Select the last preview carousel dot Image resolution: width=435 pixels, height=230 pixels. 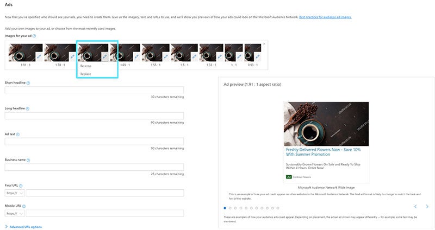point(278,208)
